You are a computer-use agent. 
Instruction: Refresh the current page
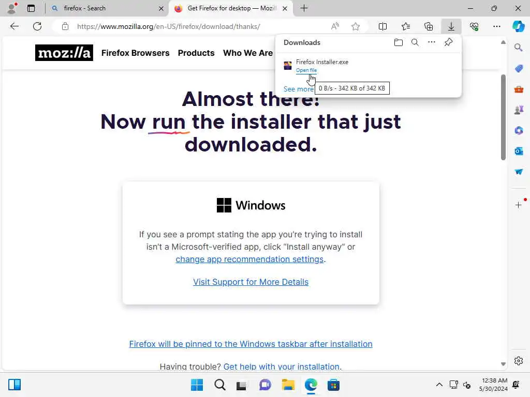pyautogui.click(x=37, y=26)
